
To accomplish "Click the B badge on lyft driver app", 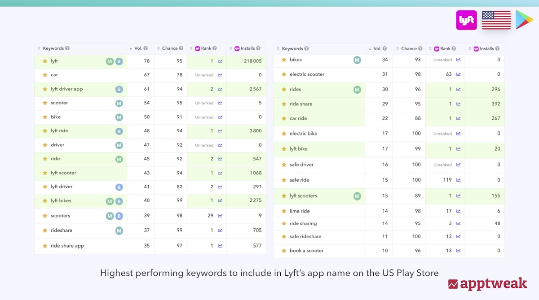I will click(x=119, y=89).
